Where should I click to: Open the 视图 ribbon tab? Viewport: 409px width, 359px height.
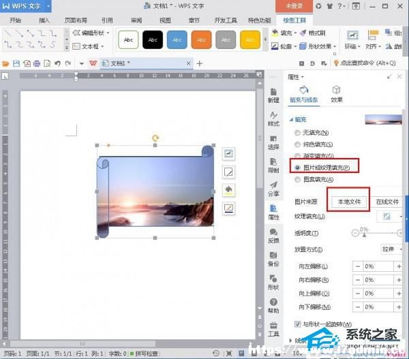[165, 20]
